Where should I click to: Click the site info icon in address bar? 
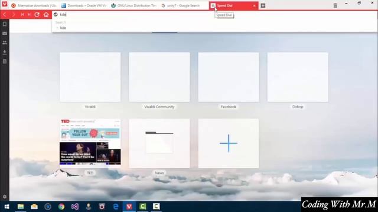point(56,15)
